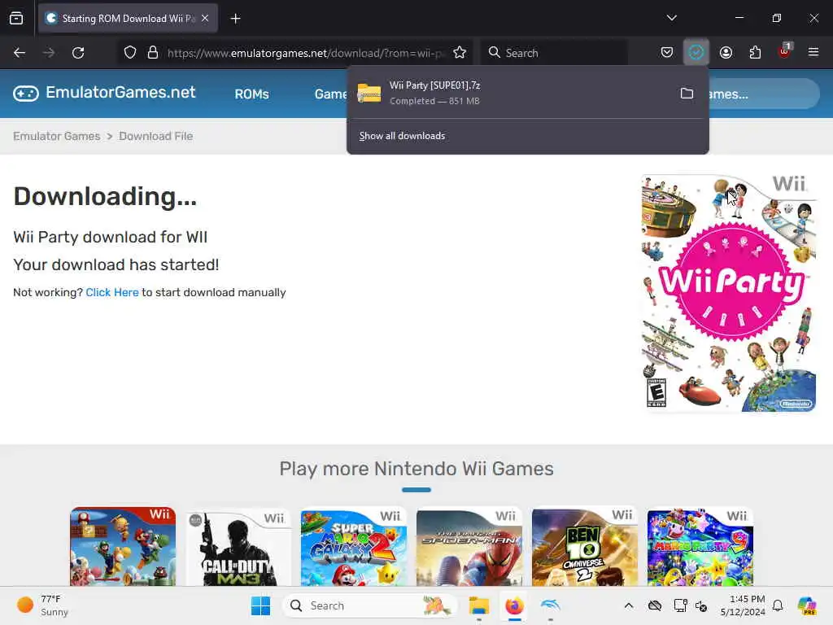Open New Super Mario Bros Wii thumbnail
This screenshot has height=625, width=833.
pyautogui.click(x=123, y=546)
